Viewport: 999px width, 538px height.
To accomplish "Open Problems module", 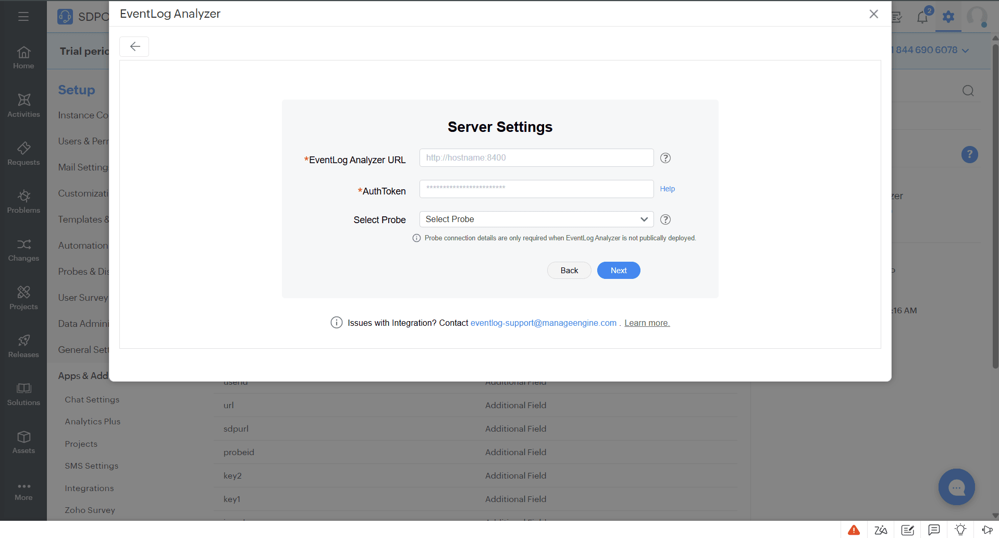I will pos(23,202).
